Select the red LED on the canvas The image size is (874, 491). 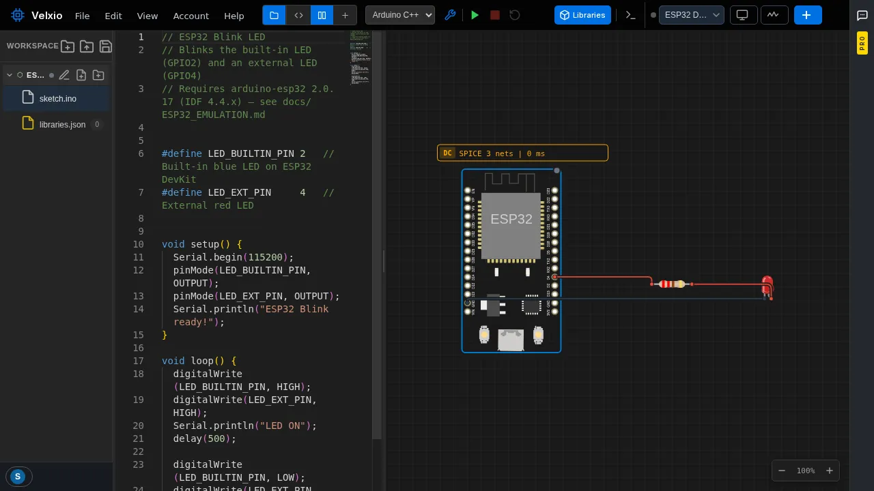tap(767, 286)
